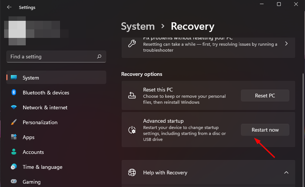Navigate to System in breadcrumb

[x=138, y=26]
